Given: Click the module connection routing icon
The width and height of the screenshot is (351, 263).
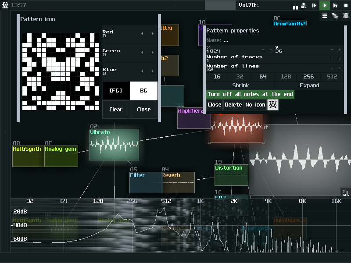Looking at the screenshot, I should pyautogui.click(x=335, y=16).
